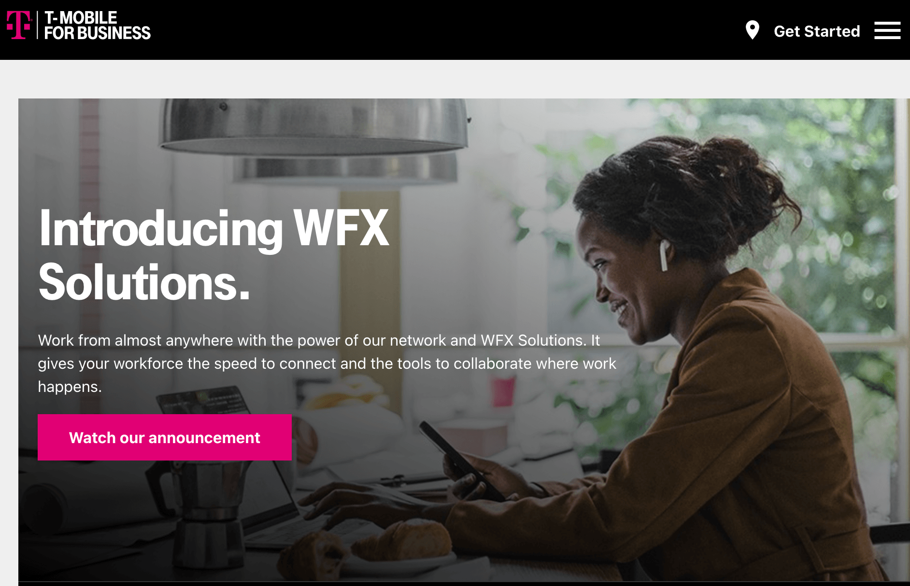Click the white wireless earbud in photo
This screenshot has height=586, width=910.
(664, 255)
